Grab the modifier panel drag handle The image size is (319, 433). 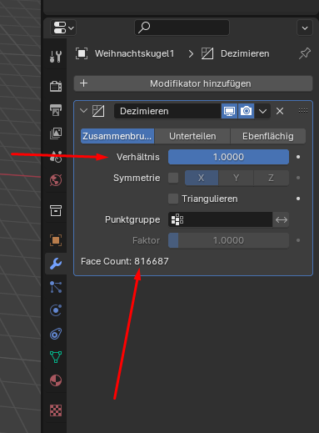[303, 111]
